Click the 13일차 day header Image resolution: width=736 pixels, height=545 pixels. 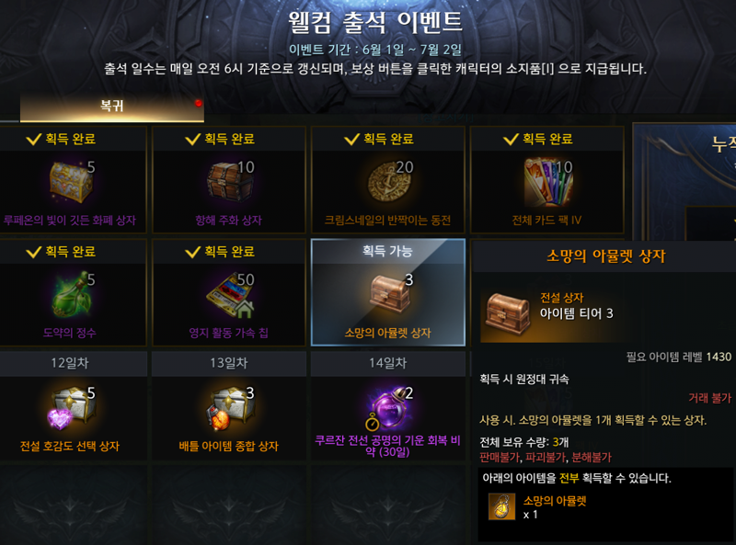(228, 363)
